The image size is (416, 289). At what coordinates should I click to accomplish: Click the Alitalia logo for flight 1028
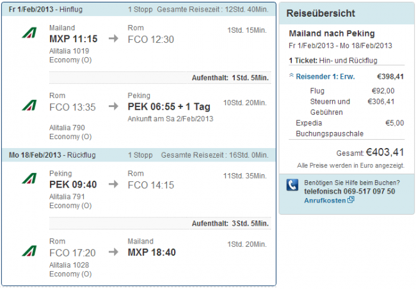(x=29, y=249)
